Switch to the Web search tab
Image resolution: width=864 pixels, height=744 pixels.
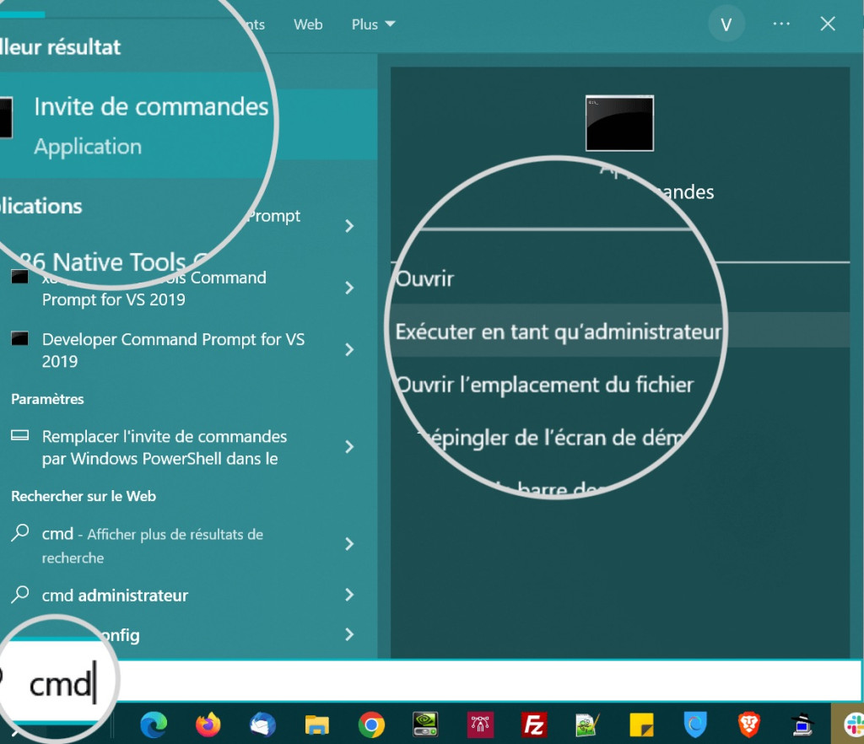coord(308,24)
